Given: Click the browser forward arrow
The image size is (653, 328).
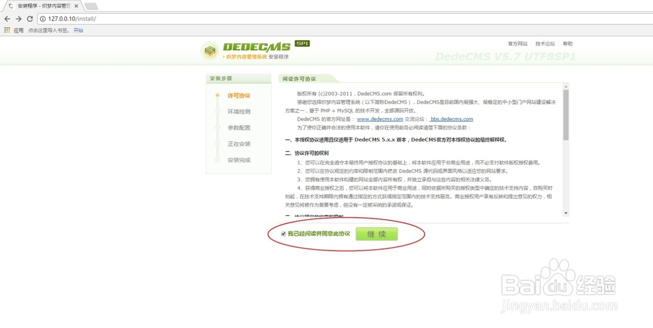Looking at the screenshot, I should (18, 19).
